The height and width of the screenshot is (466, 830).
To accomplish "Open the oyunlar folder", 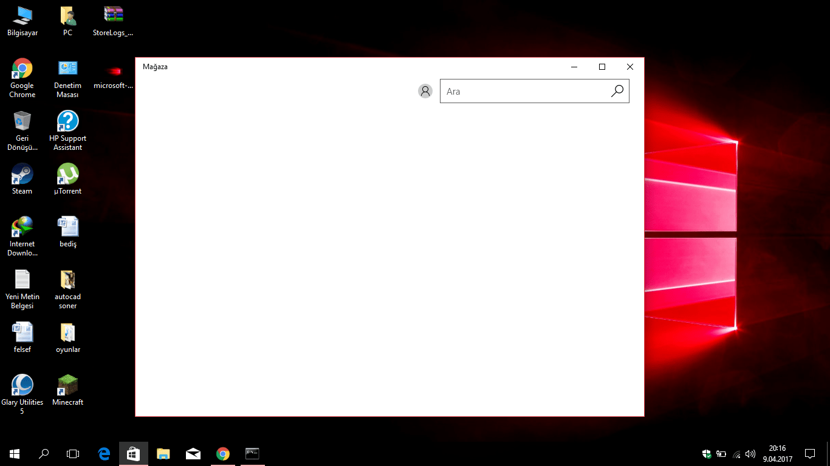I will [x=67, y=332].
